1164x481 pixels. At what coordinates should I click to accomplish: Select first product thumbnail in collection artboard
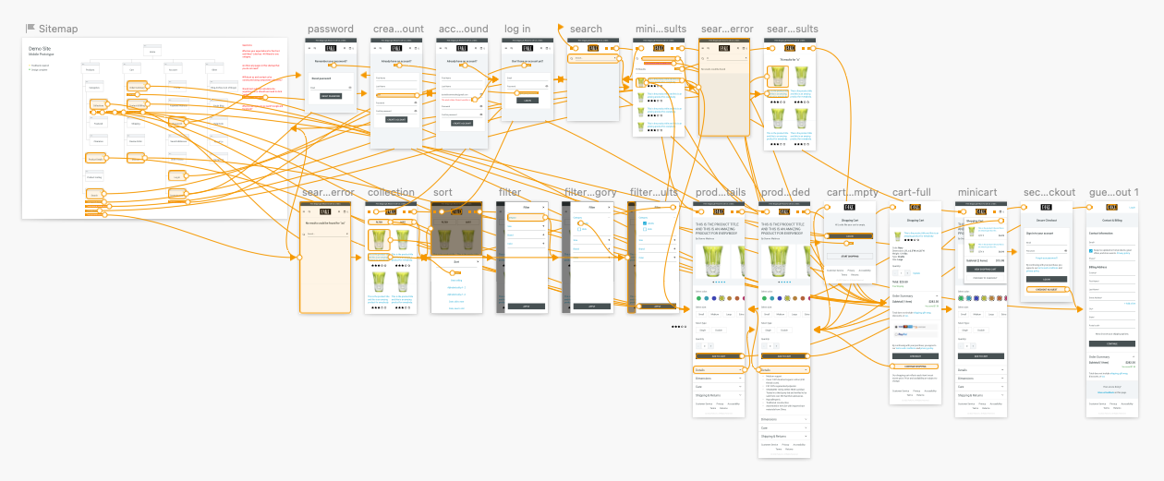point(379,239)
